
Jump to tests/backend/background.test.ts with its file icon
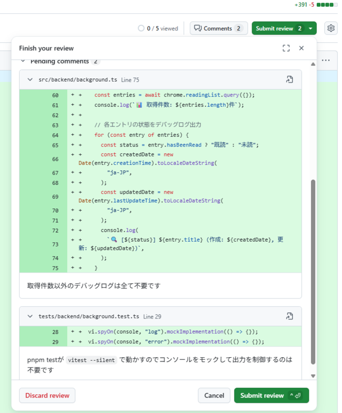[x=289, y=316]
